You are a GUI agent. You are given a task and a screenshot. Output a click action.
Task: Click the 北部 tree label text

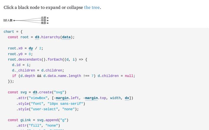[x=43, y=18]
